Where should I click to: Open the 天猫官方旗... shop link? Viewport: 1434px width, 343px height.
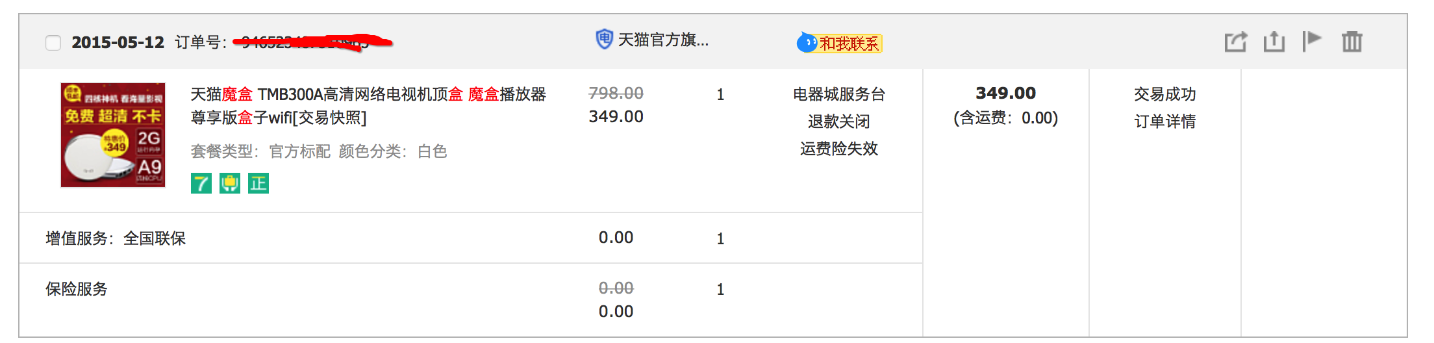663,40
